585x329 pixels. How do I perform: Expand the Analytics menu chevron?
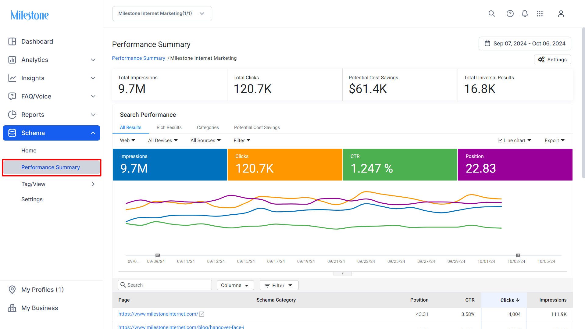point(93,60)
